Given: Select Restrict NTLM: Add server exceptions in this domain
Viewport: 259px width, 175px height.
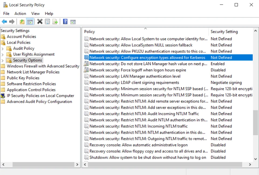Looking at the screenshot, I should [x=148, y=107].
